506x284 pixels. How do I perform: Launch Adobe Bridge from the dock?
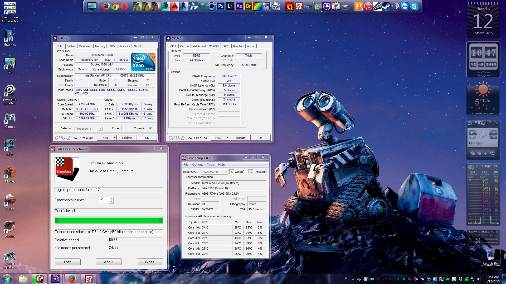coord(248,6)
